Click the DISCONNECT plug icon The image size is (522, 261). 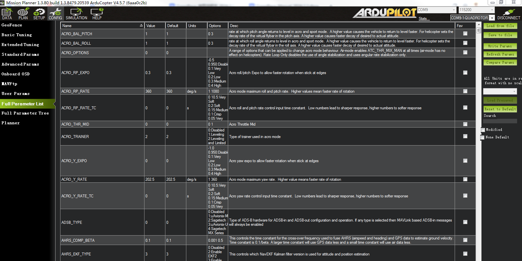[x=509, y=14]
